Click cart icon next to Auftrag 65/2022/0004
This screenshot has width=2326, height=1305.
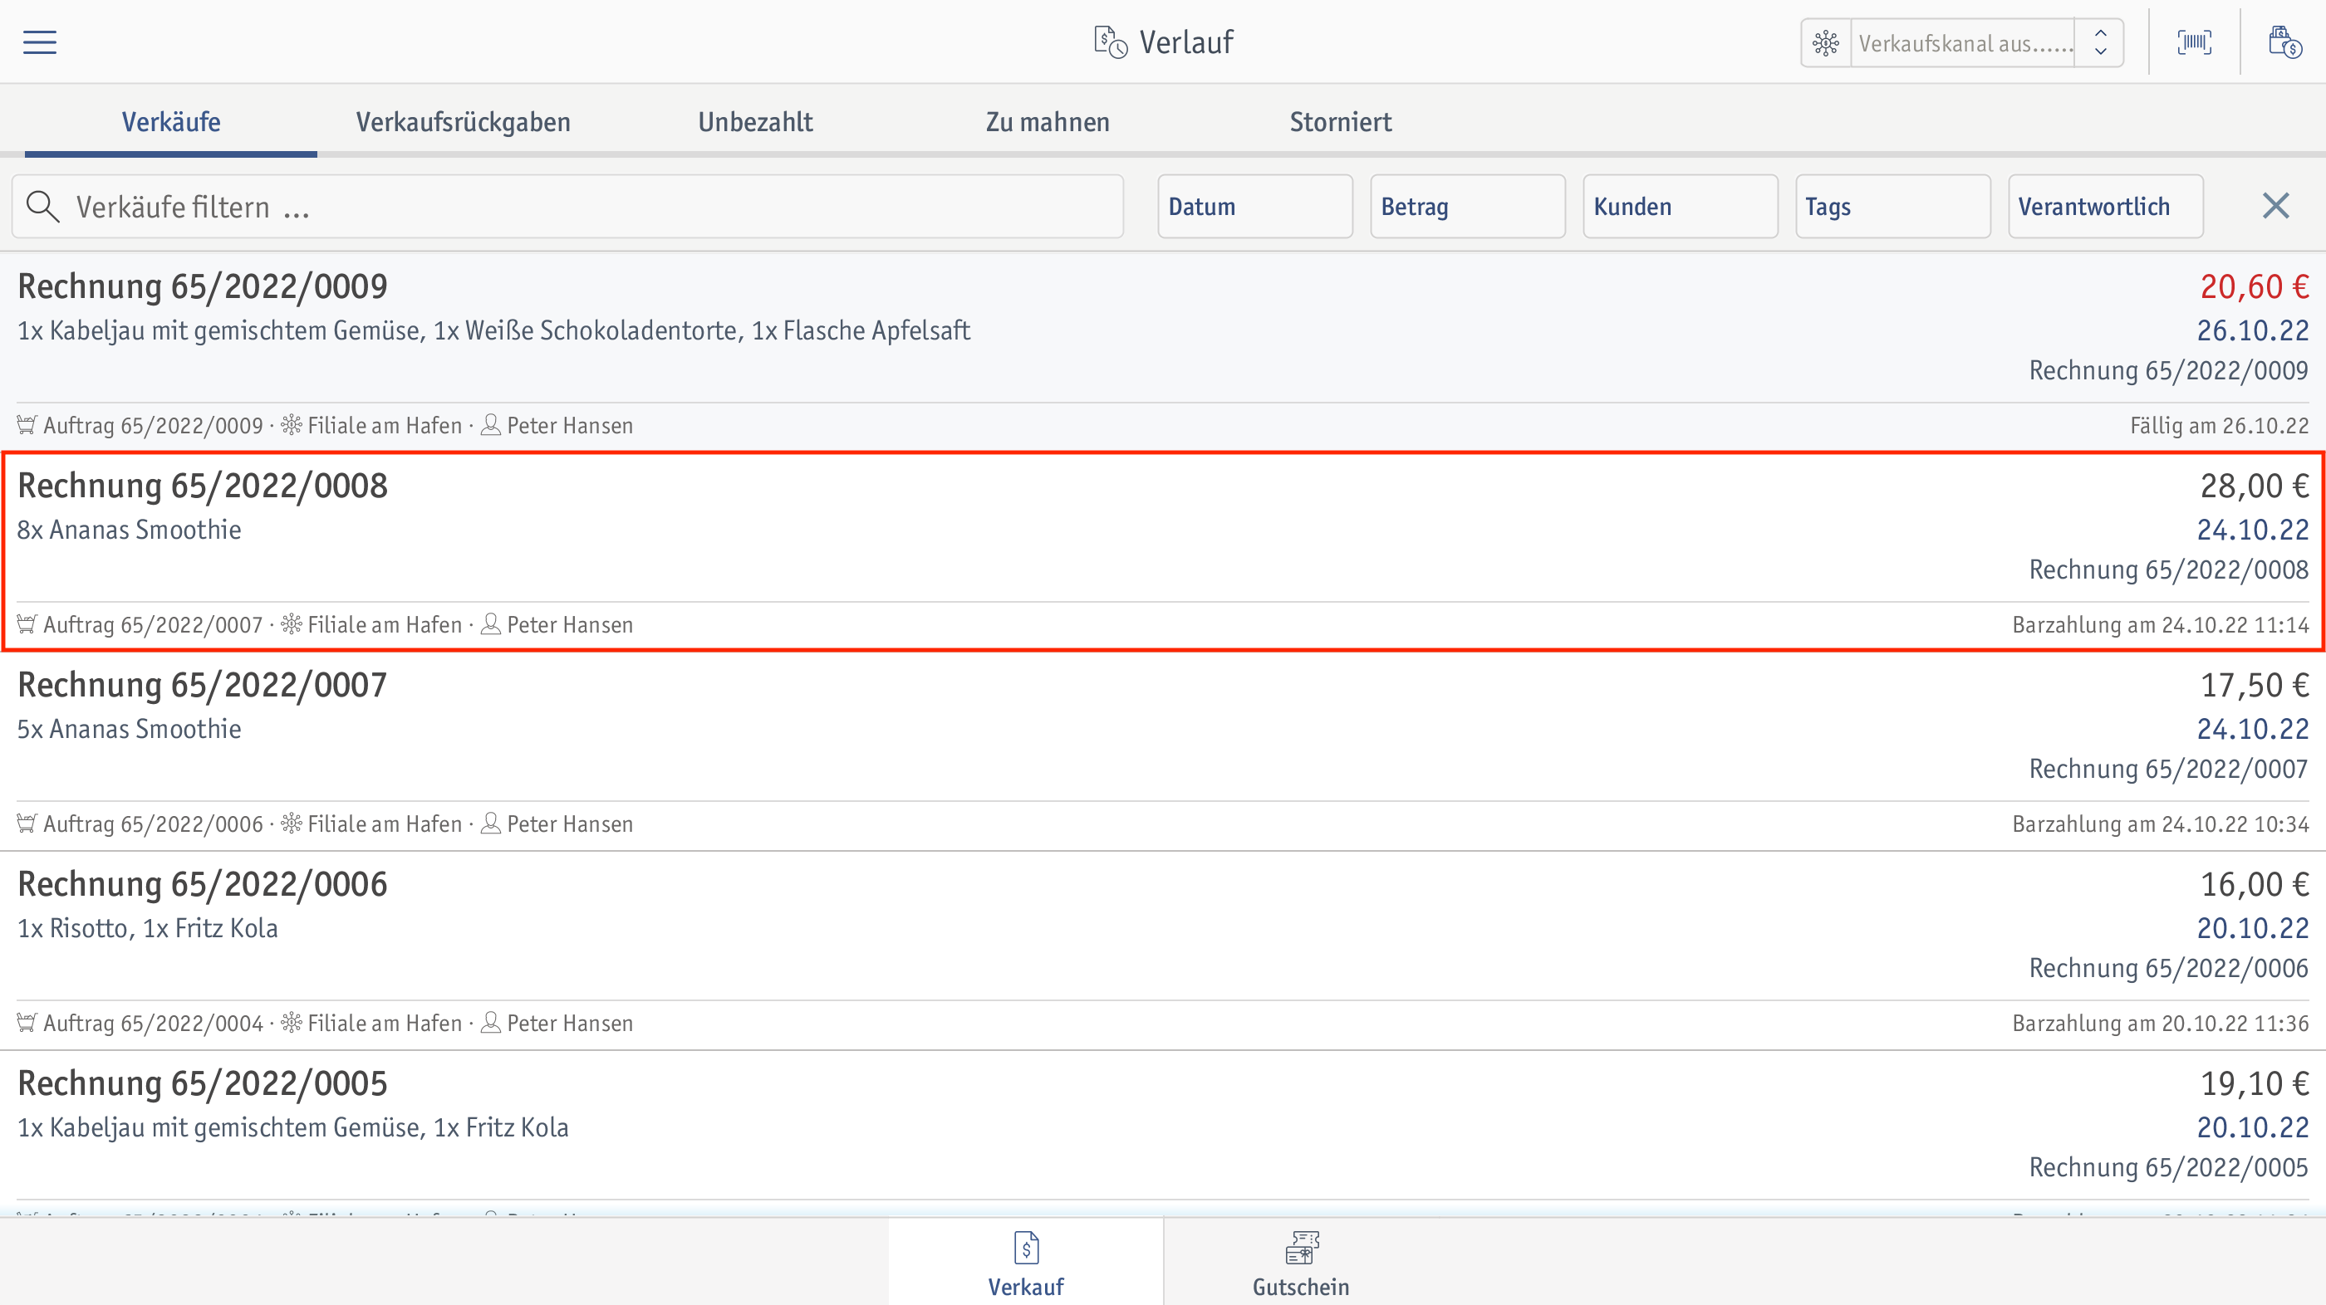pyautogui.click(x=27, y=1023)
